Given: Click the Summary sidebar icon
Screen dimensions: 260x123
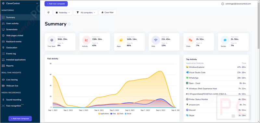Looking at the screenshot, I should click(3, 17).
